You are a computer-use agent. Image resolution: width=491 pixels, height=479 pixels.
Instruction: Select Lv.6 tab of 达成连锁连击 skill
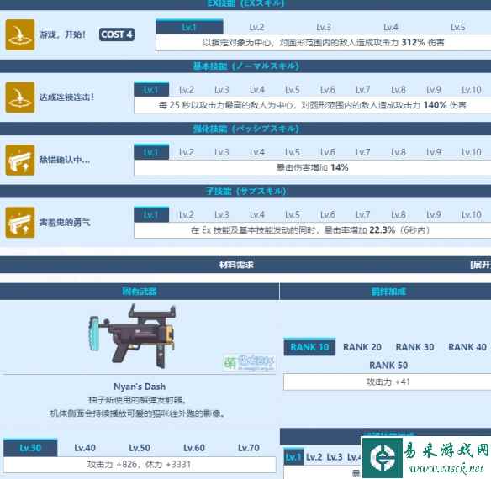pos(328,90)
